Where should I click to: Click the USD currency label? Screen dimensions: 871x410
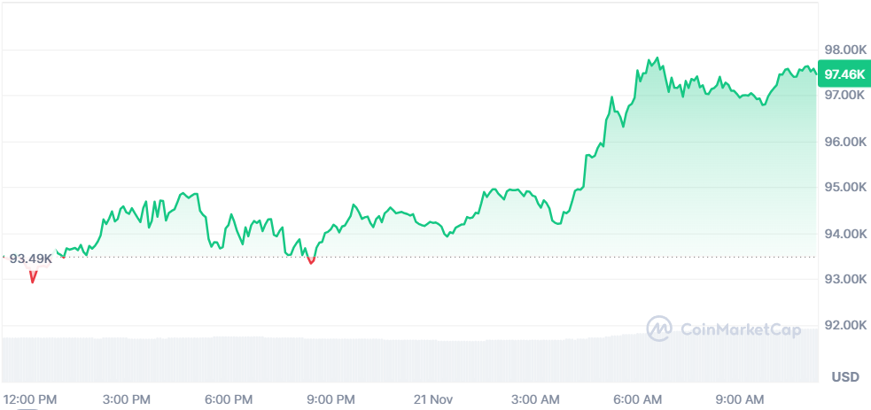(845, 377)
